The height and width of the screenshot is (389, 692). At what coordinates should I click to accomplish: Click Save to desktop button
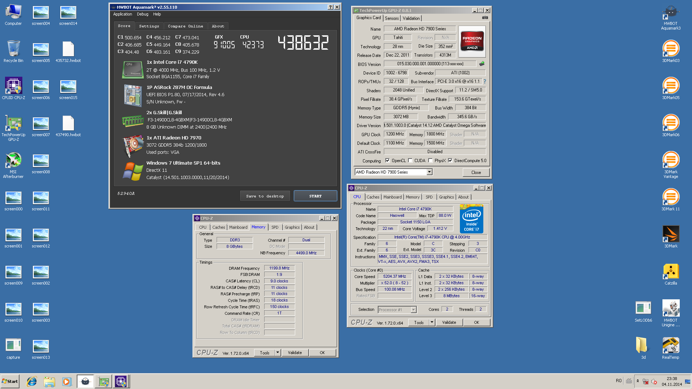[265, 196]
